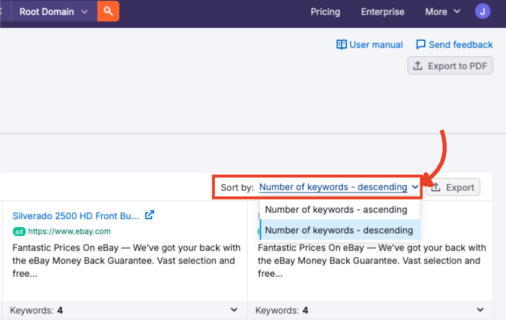Open the Root Domain dropdown
Viewport: 506px width, 320px height.
coord(54,11)
